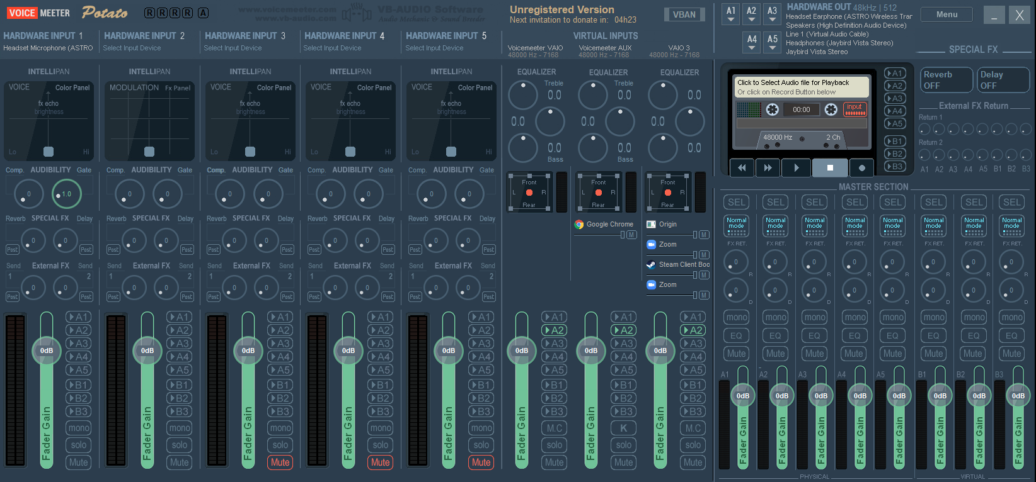This screenshot has height=482, width=1036.
Task: Mute Origin with its M button
Action: click(x=705, y=235)
